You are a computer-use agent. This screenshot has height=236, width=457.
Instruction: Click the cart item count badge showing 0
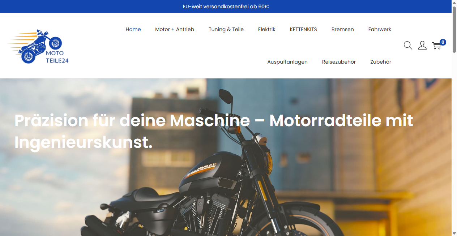pyautogui.click(x=443, y=42)
